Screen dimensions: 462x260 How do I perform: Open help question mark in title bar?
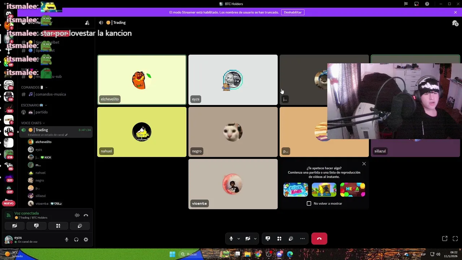(427, 4)
